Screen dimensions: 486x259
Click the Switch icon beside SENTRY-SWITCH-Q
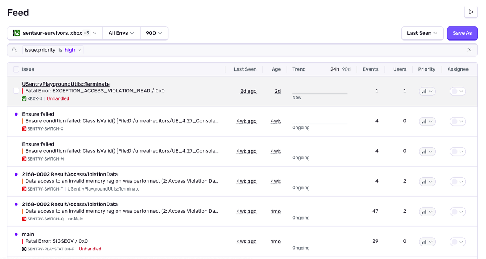click(x=24, y=219)
